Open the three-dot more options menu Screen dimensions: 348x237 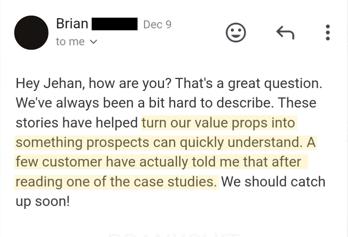328,32
